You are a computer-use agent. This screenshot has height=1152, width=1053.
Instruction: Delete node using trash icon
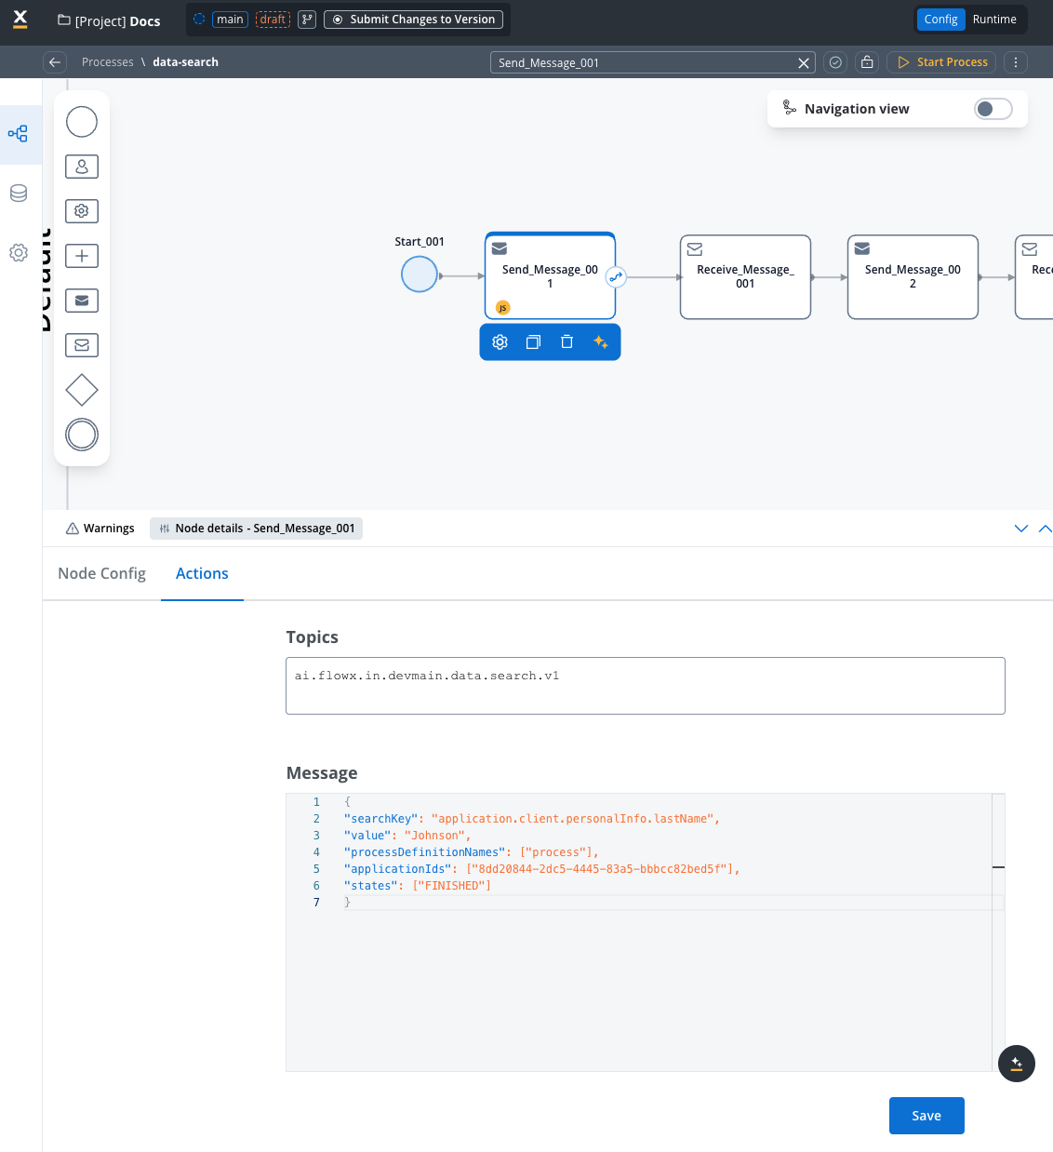pos(566,342)
